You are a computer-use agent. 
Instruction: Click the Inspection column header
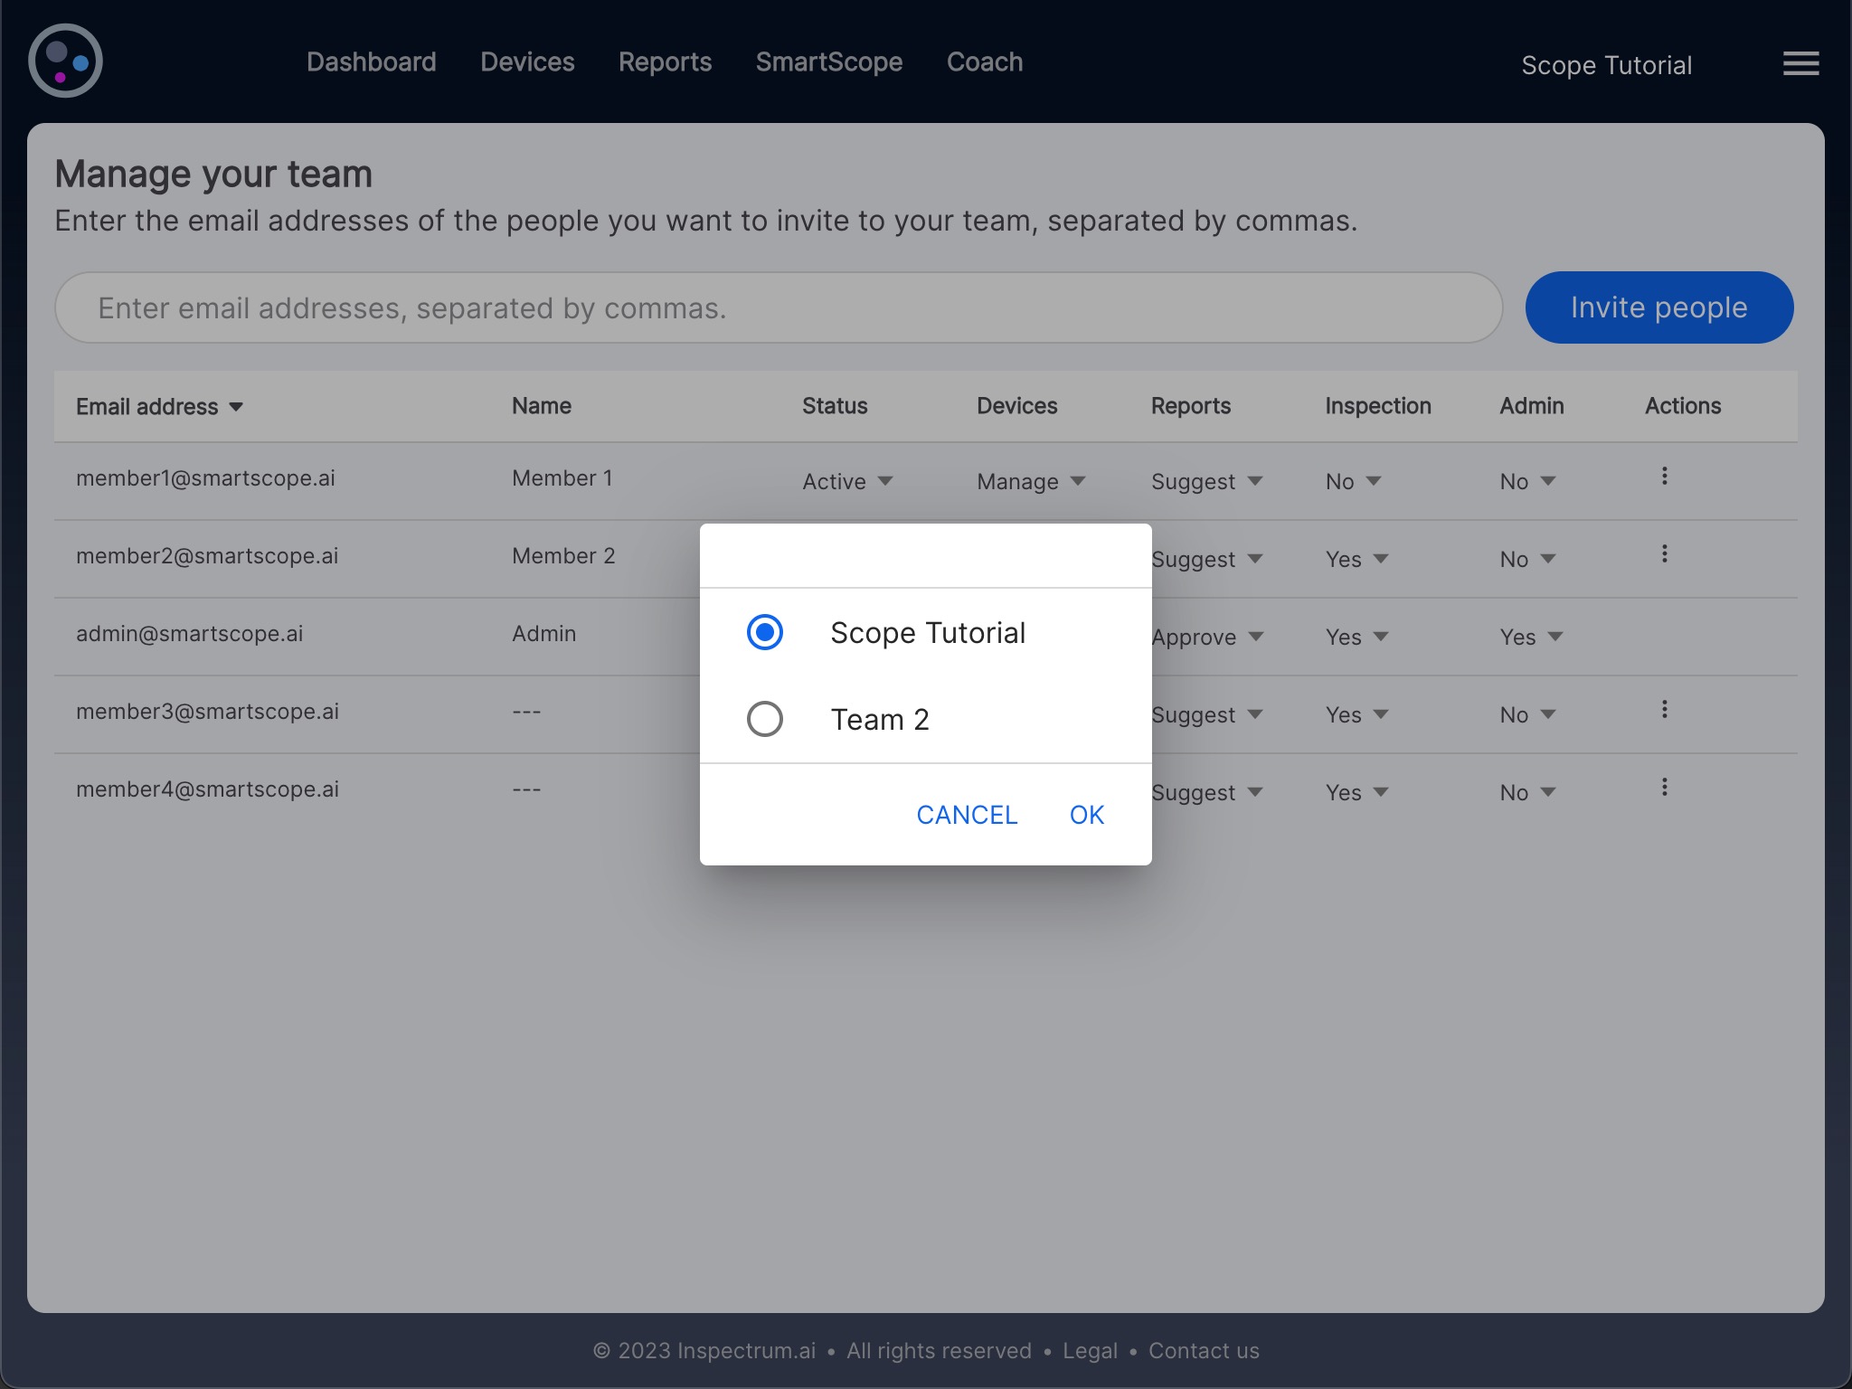click(x=1378, y=406)
